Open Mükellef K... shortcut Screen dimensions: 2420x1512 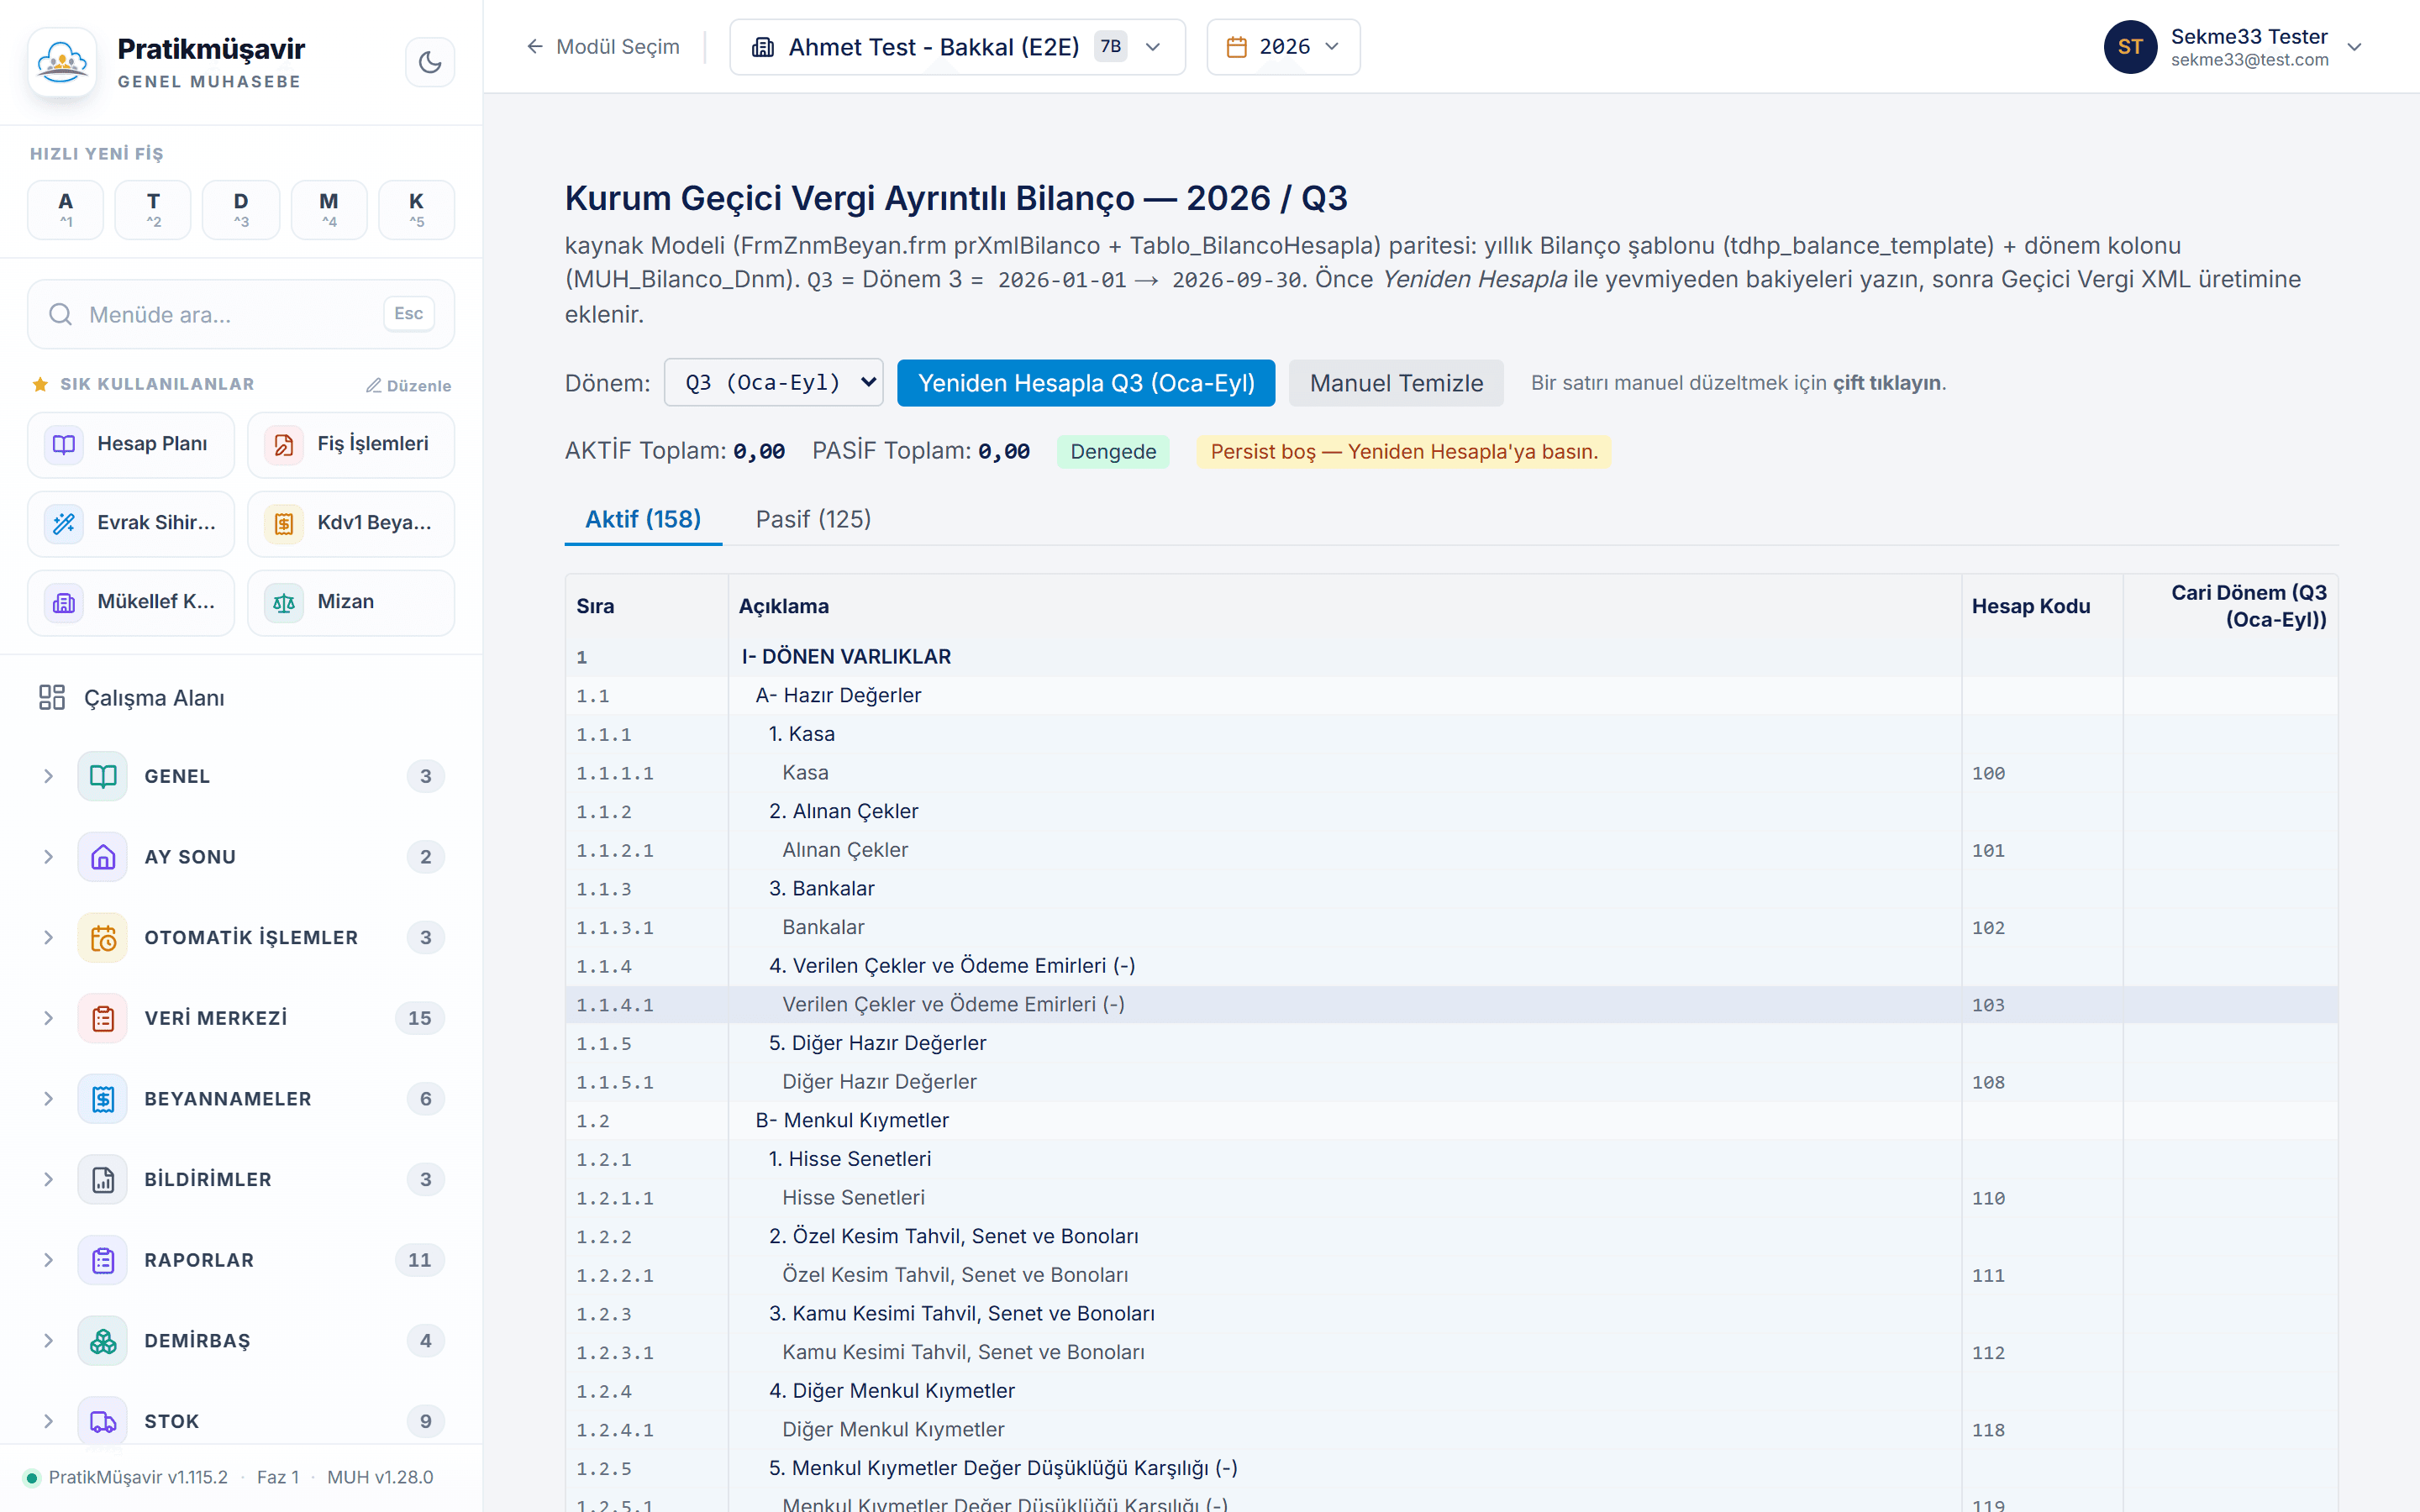pos(131,602)
